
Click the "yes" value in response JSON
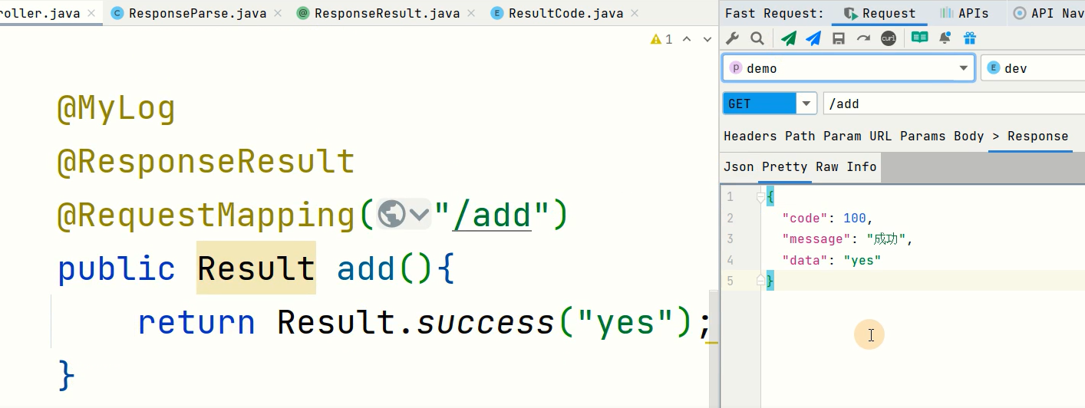point(862,261)
